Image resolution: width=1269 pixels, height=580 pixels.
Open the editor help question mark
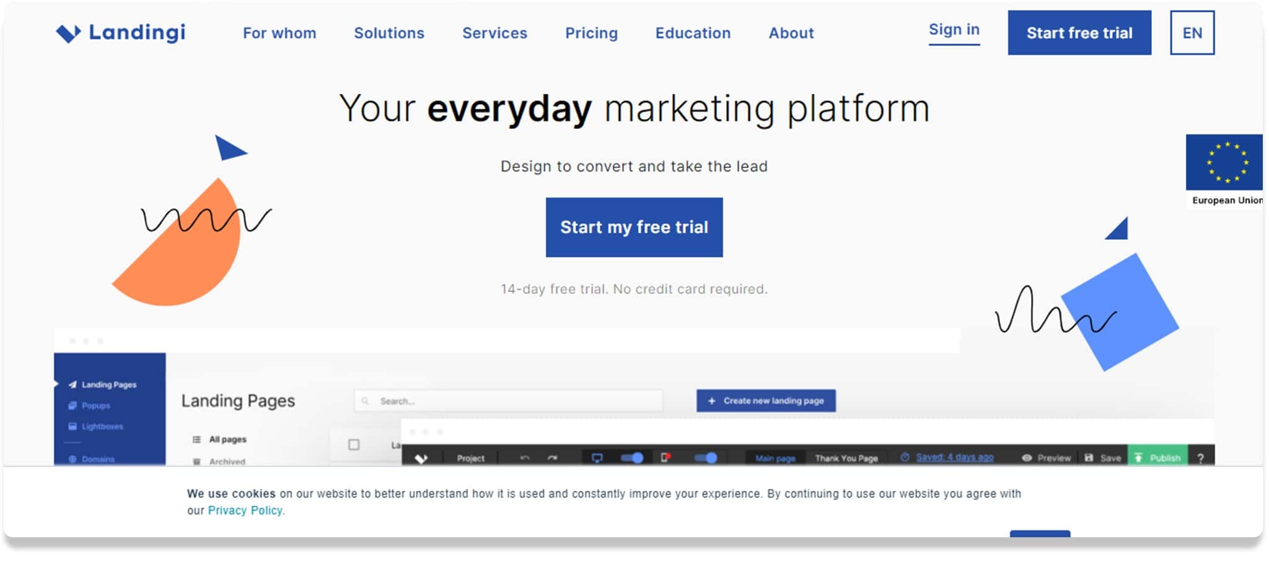[x=1201, y=459]
